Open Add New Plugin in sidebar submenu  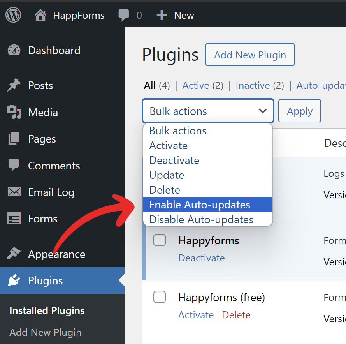[46, 332]
